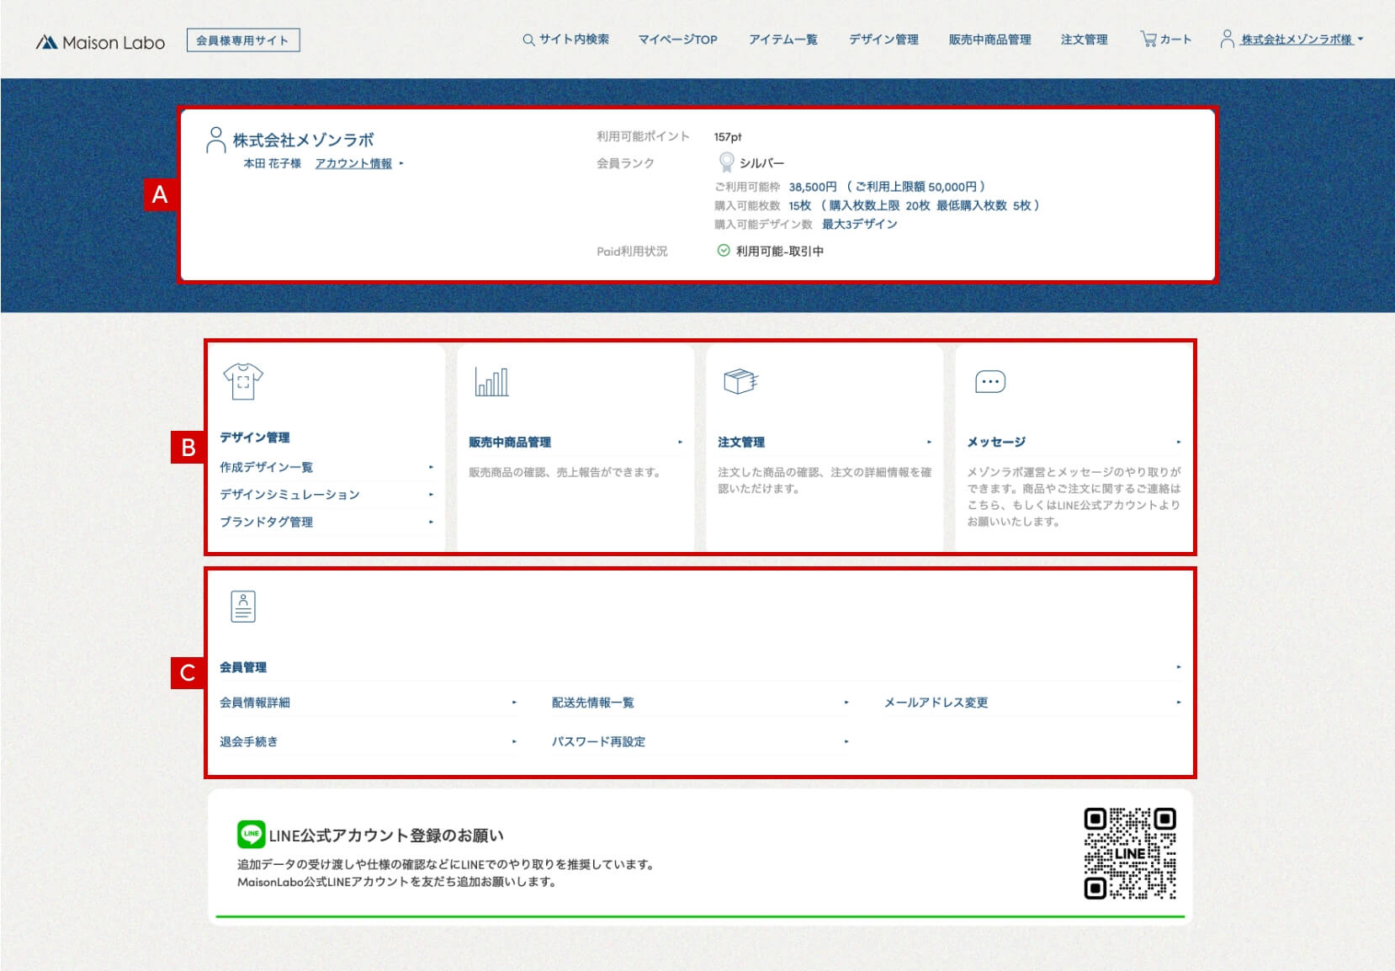
Task: Click the 最大3デザイン value
Action: coord(860,224)
